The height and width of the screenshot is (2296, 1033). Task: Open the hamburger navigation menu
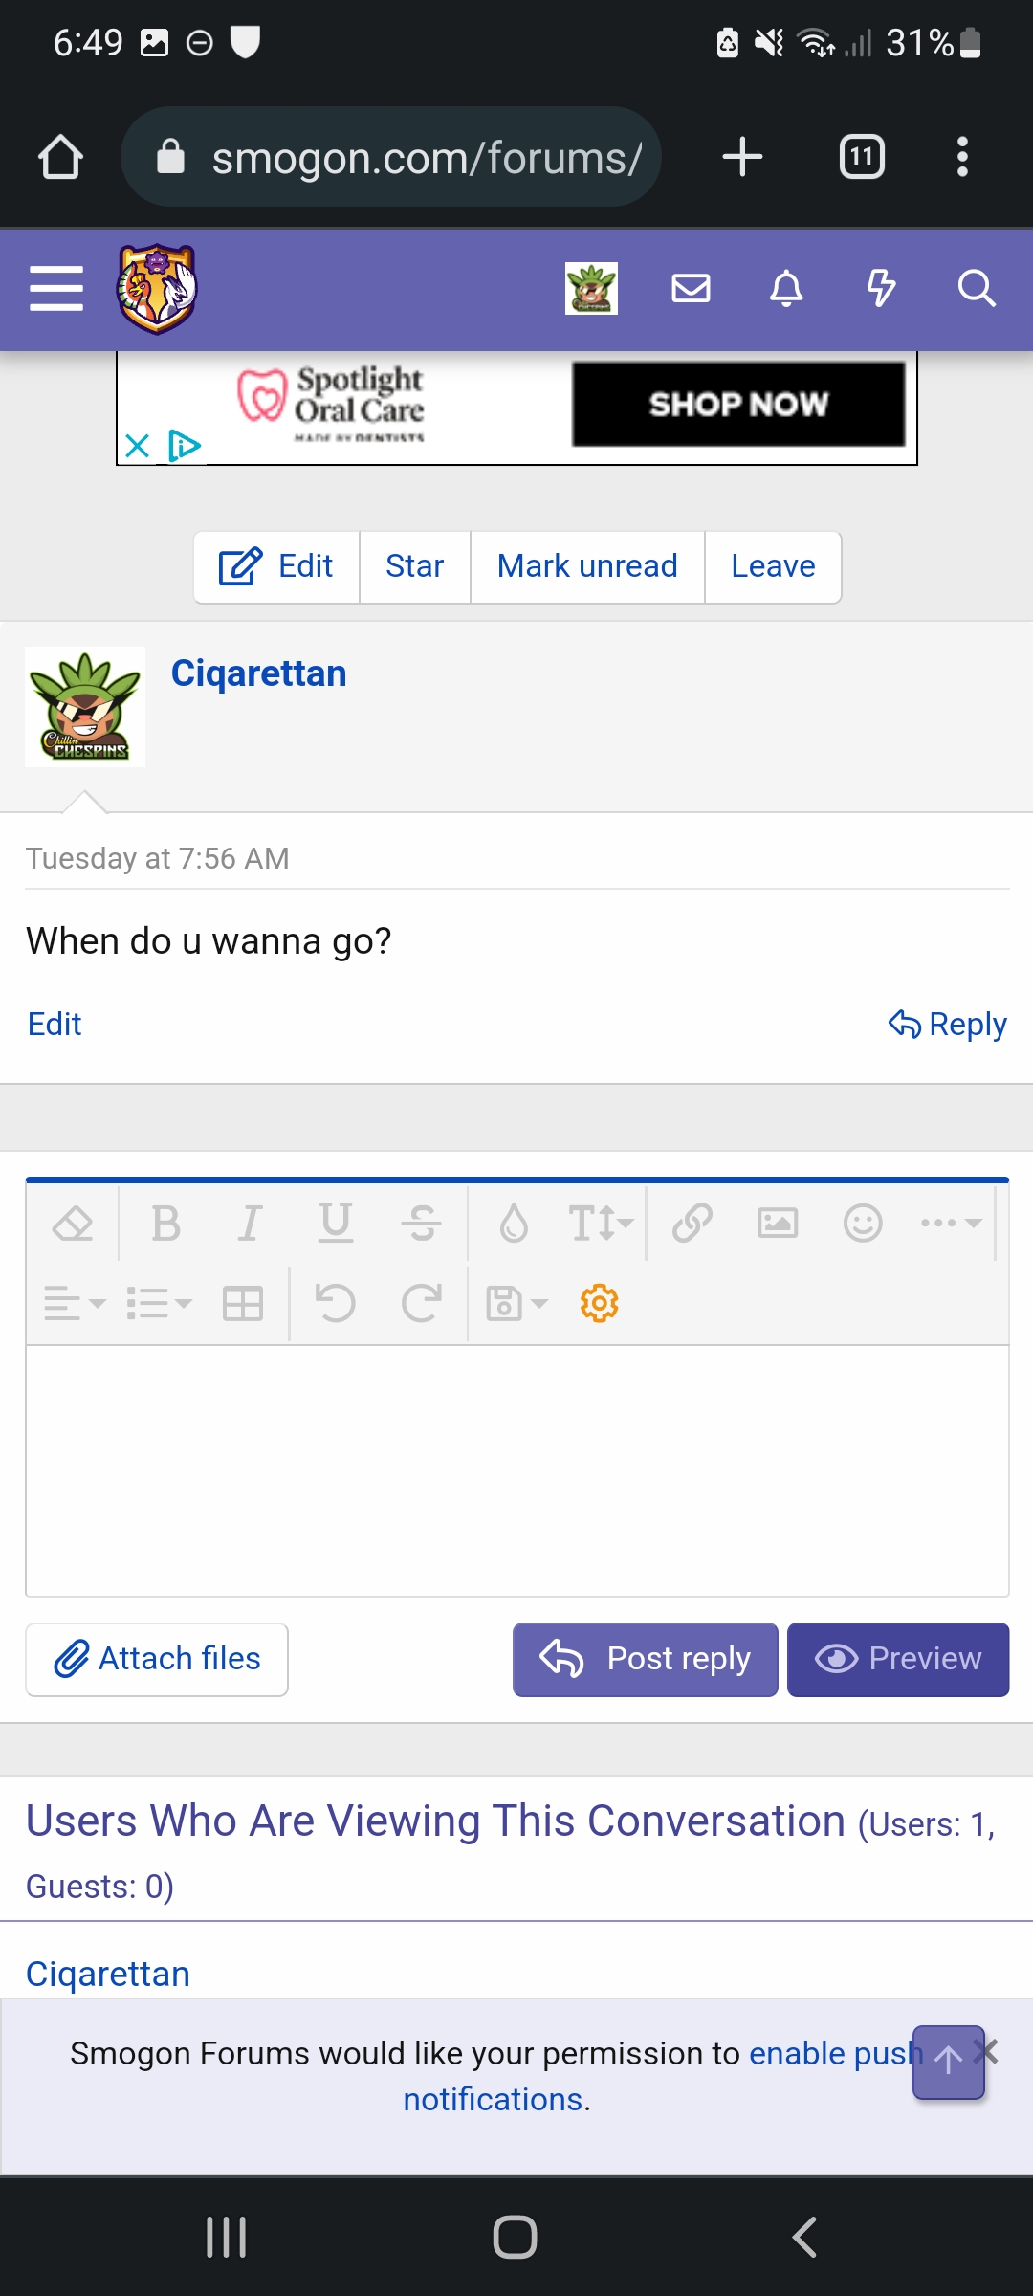[x=56, y=289]
